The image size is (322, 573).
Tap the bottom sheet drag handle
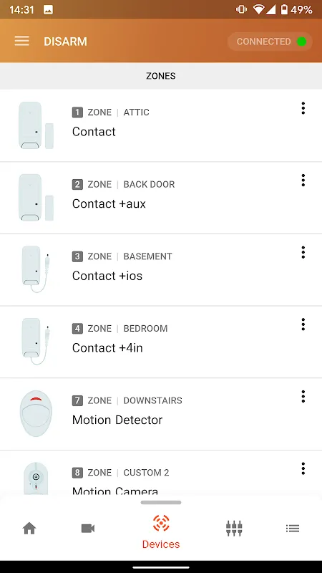click(161, 503)
